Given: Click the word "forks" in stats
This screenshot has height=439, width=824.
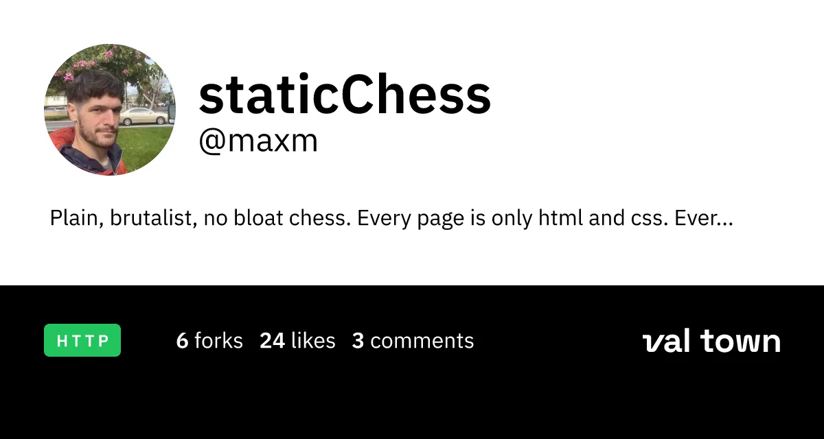Looking at the screenshot, I should click(218, 341).
